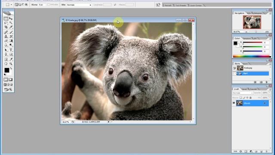Screen dimensions: 275x155
Task: Select the Slice tool
Action: pos(11,27)
